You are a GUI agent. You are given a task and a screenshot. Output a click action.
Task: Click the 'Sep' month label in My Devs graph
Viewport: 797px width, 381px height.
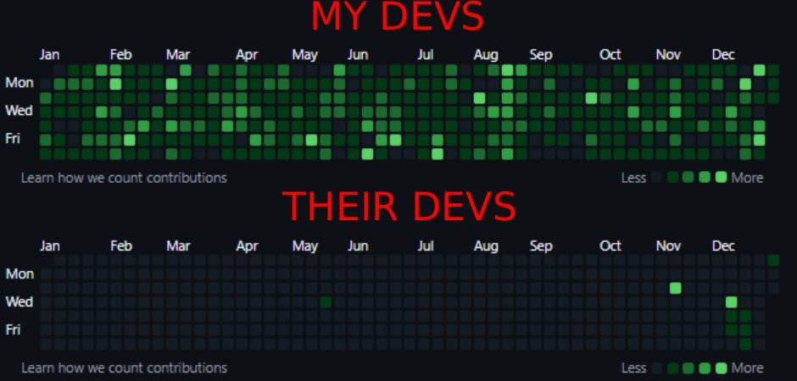click(541, 55)
